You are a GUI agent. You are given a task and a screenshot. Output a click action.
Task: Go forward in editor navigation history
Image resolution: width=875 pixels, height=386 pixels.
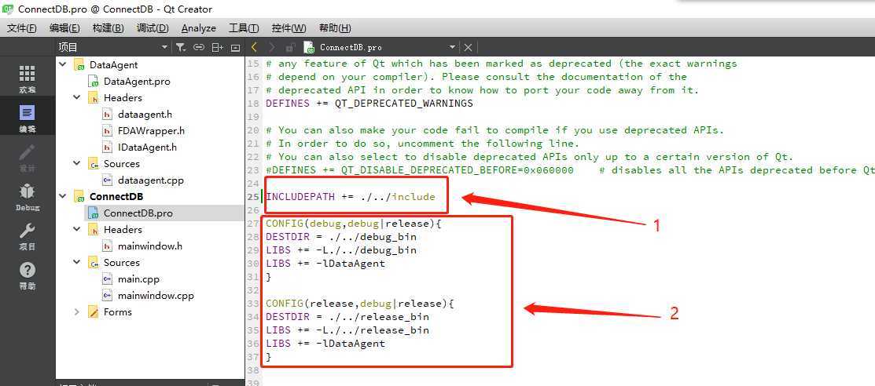click(272, 47)
